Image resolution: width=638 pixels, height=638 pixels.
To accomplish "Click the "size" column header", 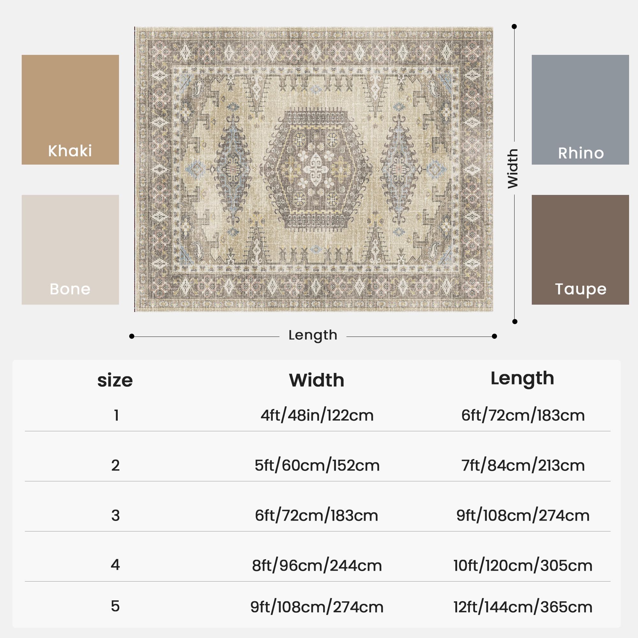I will pyautogui.click(x=115, y=381).
